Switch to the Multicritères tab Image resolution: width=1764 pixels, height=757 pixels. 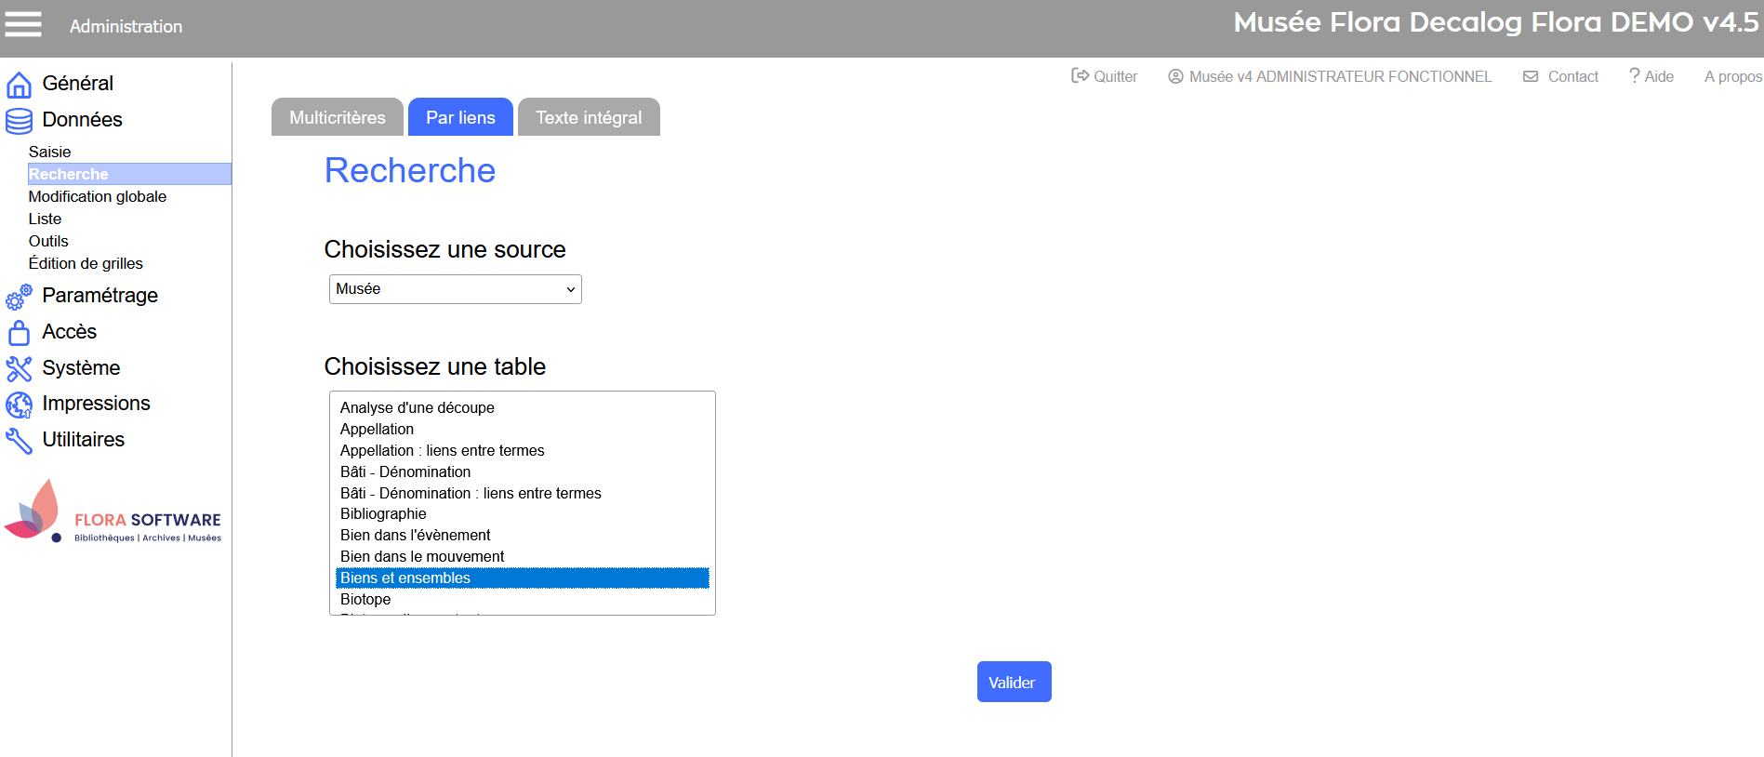[x=337, y=118]
